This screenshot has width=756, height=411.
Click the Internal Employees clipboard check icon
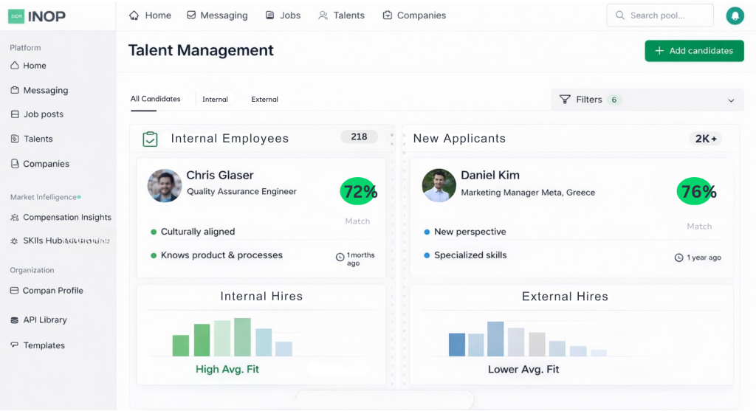[150, 139]
